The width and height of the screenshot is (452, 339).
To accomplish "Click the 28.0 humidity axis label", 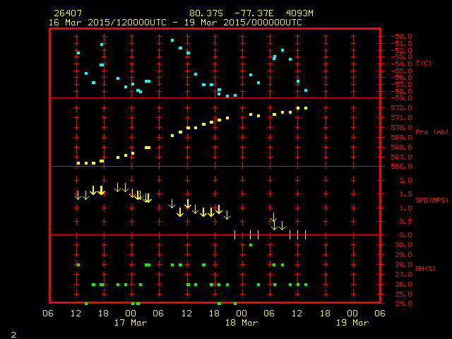I will [403, 265].
